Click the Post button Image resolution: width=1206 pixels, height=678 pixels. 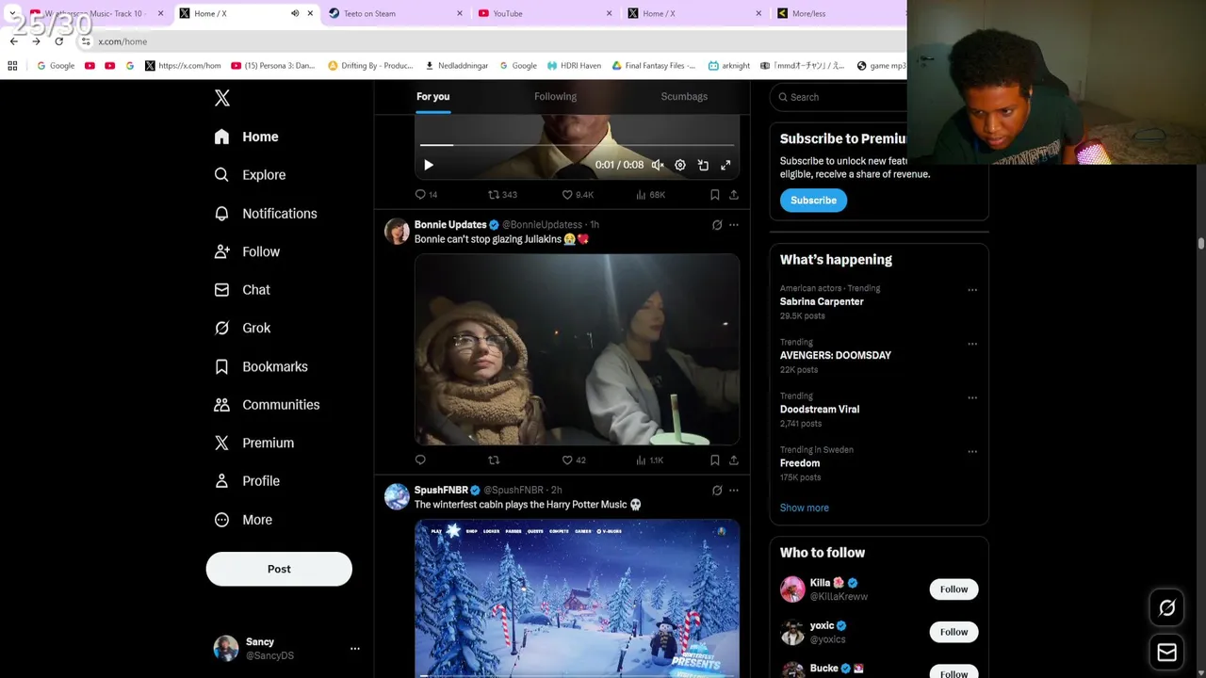click(x=279, y=569)
